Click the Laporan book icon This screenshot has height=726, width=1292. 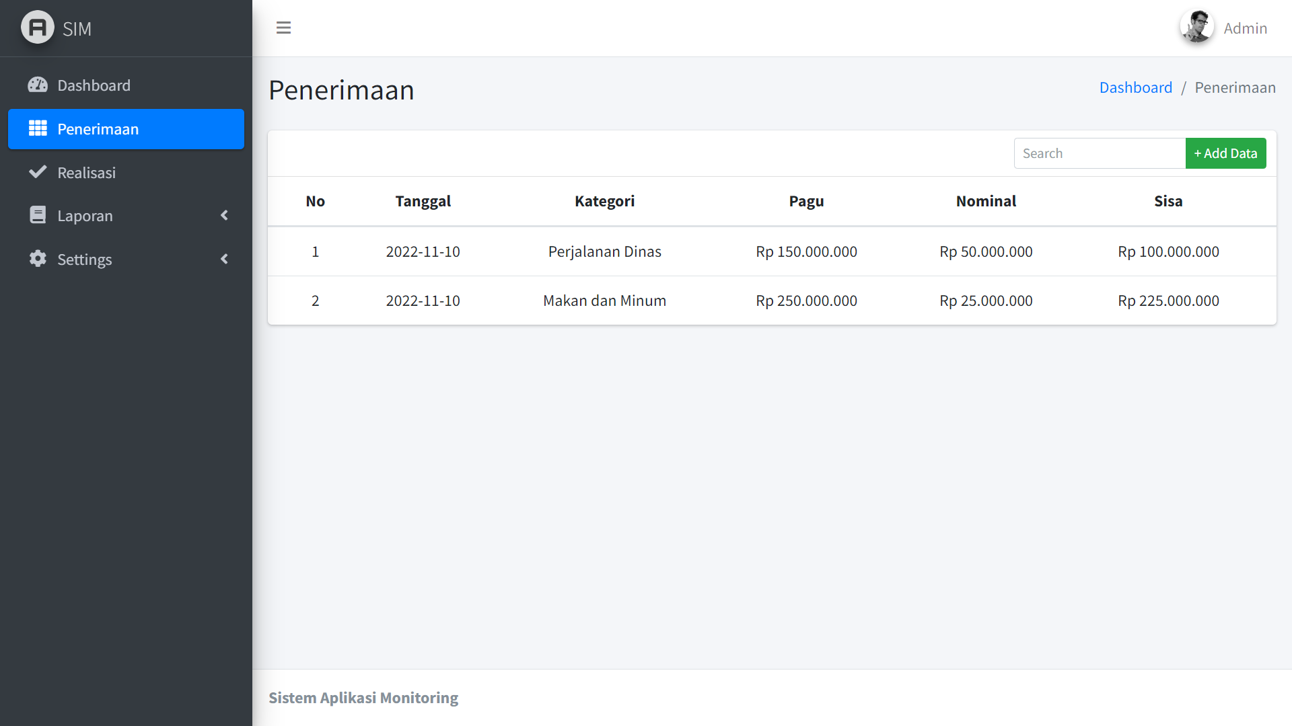tap(38, 215)
